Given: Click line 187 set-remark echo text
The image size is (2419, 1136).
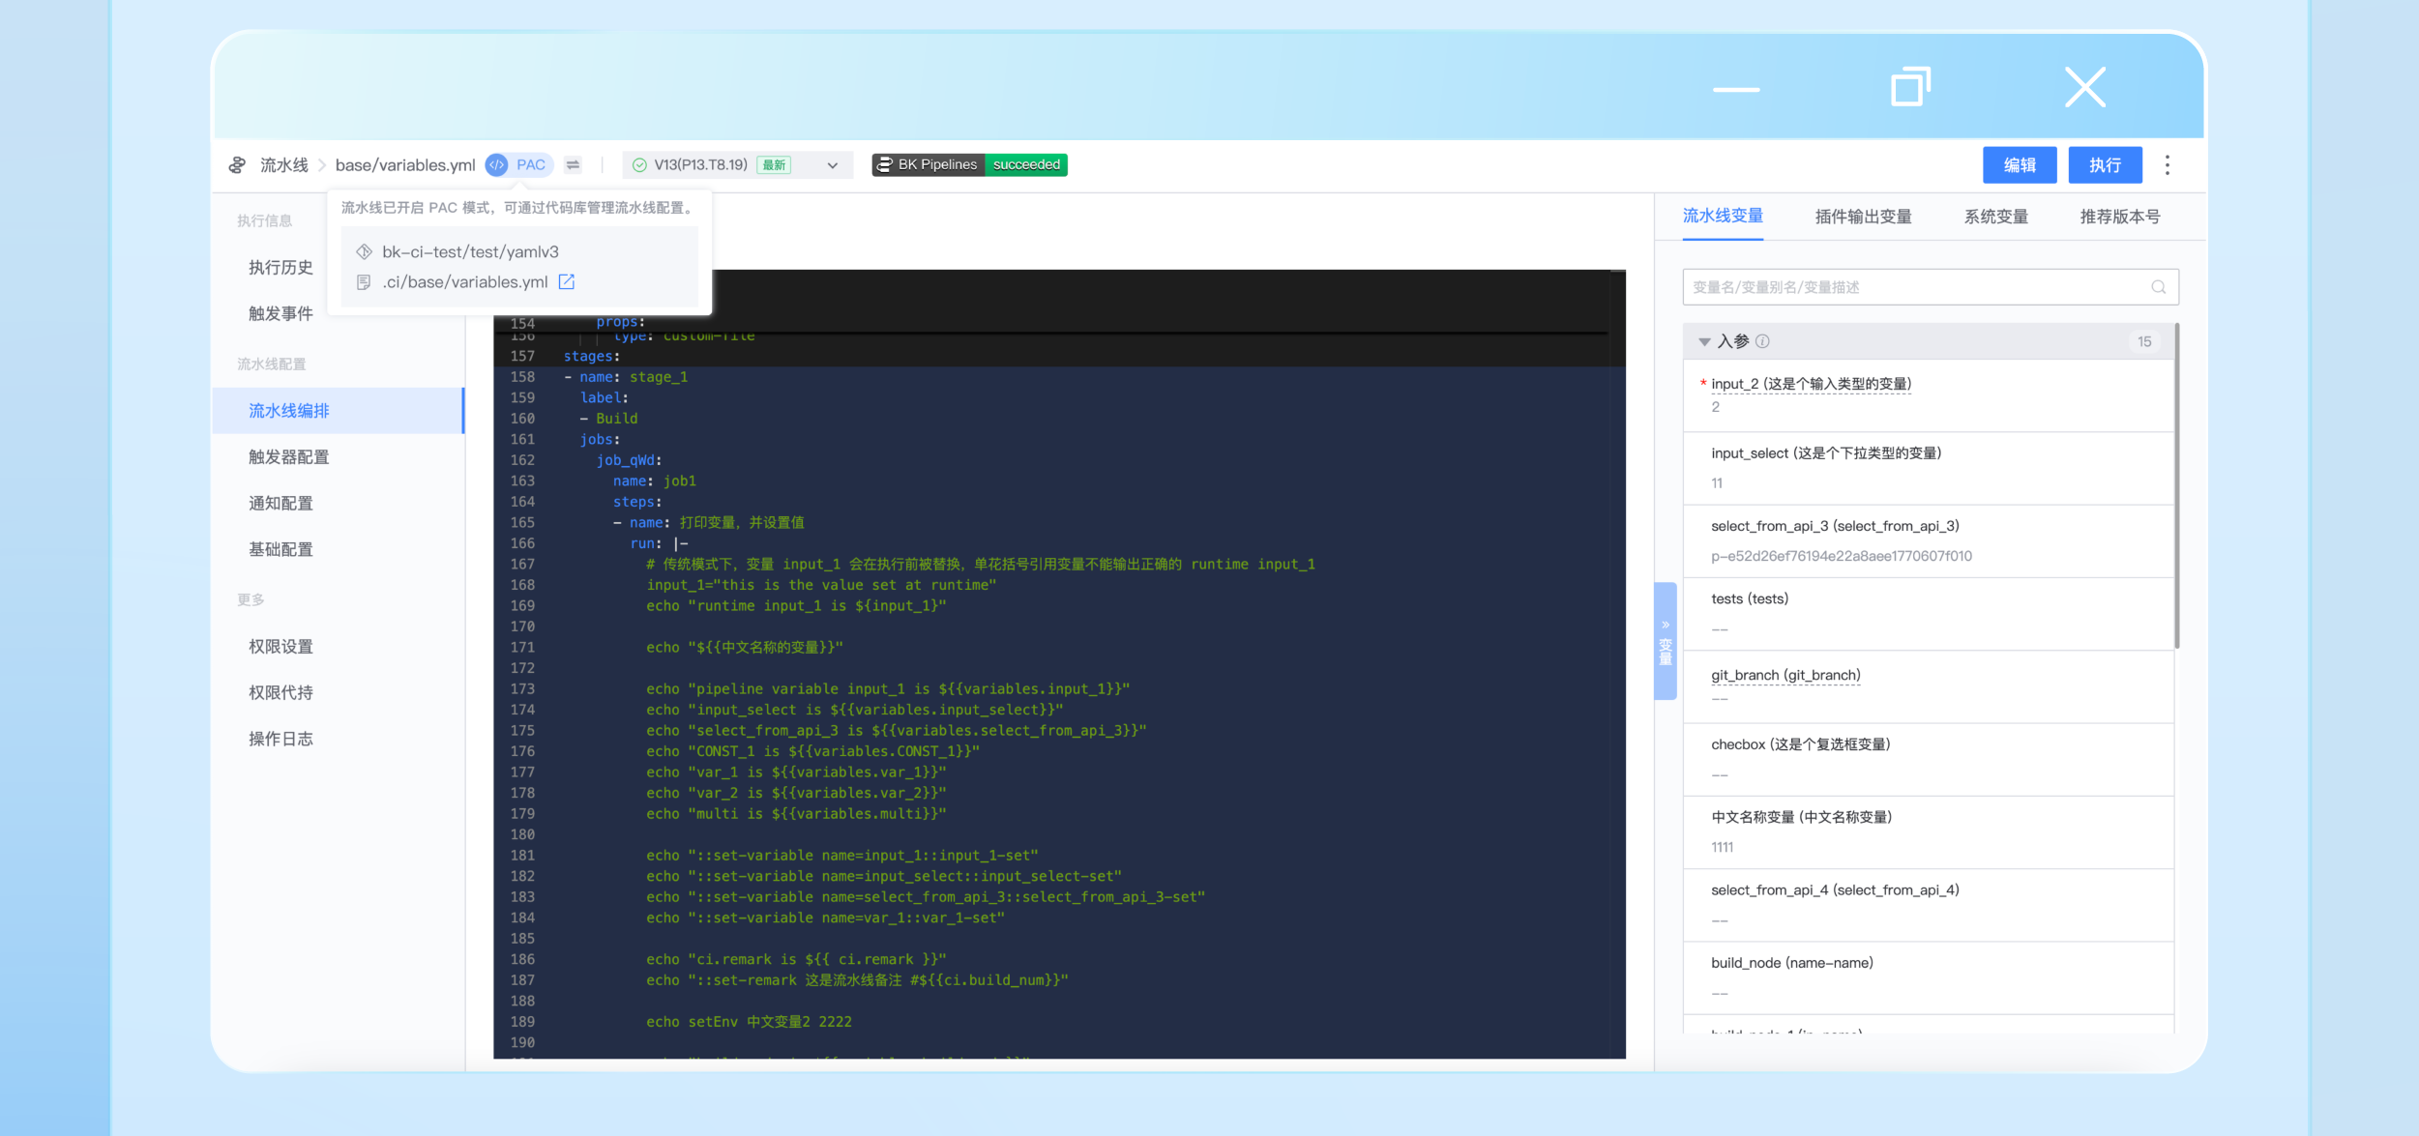Looking at the screenshot, I should pyautogui.click(x=857, y=980).
